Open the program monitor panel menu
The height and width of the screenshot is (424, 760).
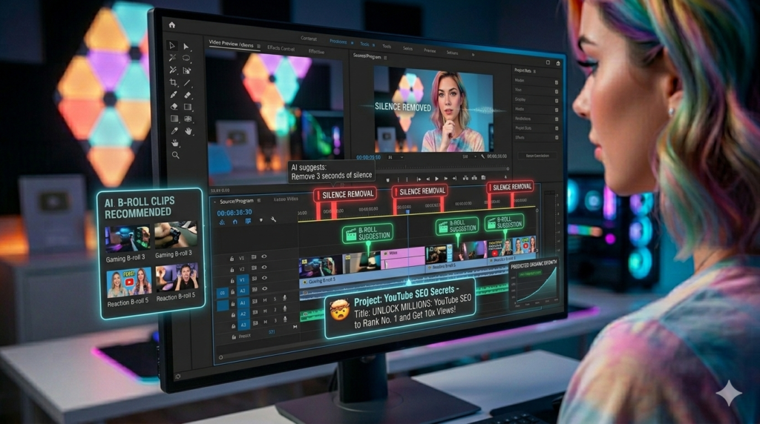385,57
